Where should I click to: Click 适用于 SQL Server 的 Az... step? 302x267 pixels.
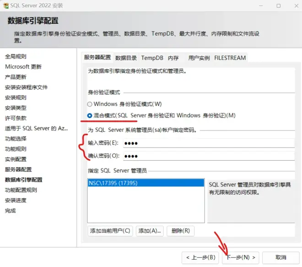pos(37,128)
